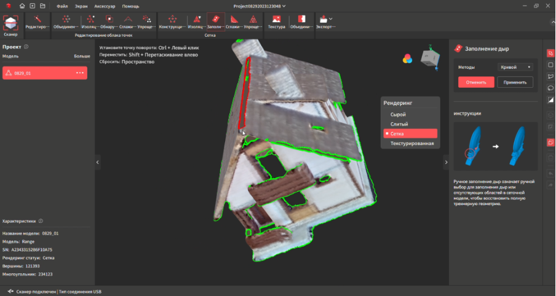The width and height of the screenshot is (556, 296).
Task: Switch rendering to Слитый
Action: coord(399,124)
